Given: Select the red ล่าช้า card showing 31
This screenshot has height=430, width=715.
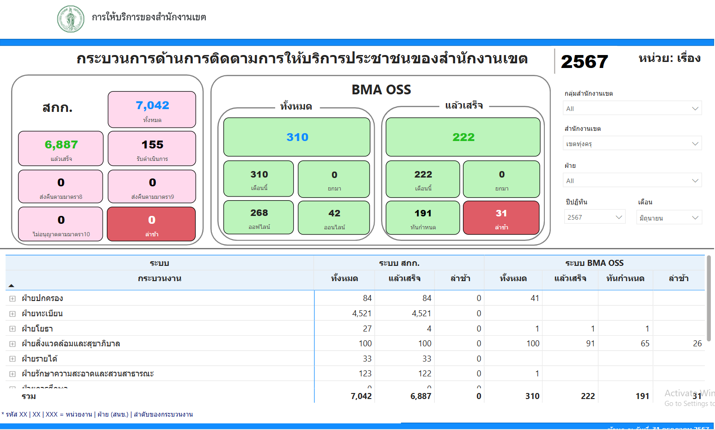Looking at the screenshot, I should (x=501, y=218).
